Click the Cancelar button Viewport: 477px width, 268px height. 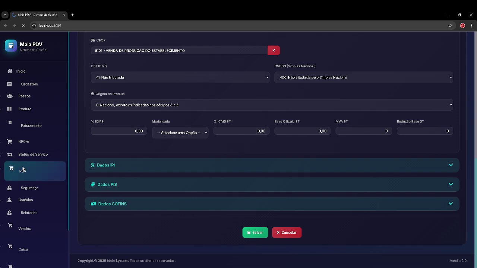coord(287,233)
